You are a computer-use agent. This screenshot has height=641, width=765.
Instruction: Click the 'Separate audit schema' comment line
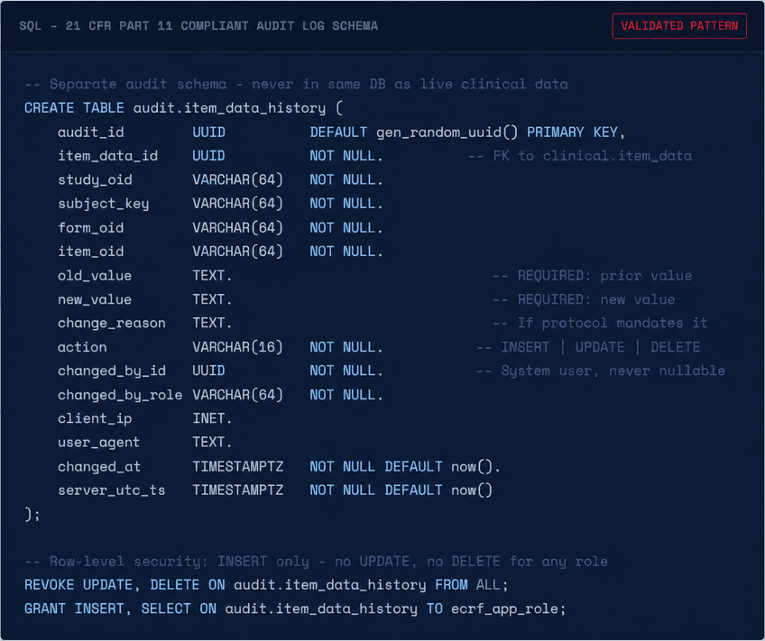point(297,85)
